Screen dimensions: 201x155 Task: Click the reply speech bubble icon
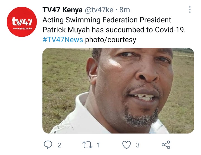tap(48, 145)
